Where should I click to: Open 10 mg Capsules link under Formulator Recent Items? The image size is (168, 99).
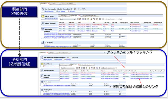(52, 18)
